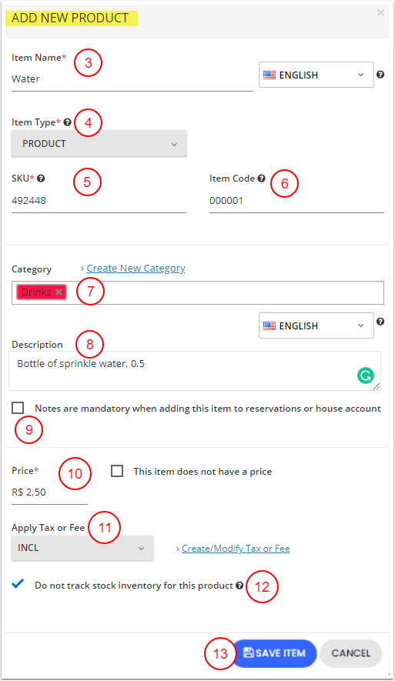Click the Cancel button
Image resolution: width=395 pixels, height=681 pixels.
click(351, 653)
